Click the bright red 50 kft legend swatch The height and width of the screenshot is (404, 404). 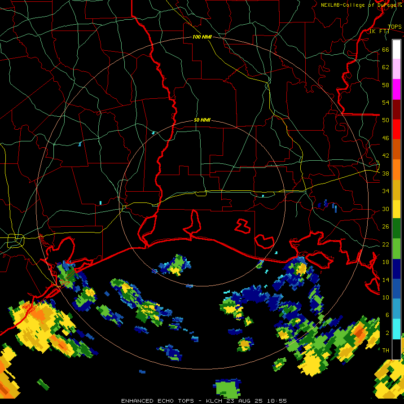click(x=396, y=129)
